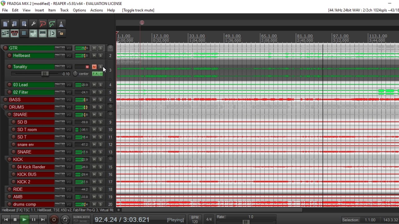Click the transport Play button
399x224 pixels.
pyautogui.click(x=24, y=220)
